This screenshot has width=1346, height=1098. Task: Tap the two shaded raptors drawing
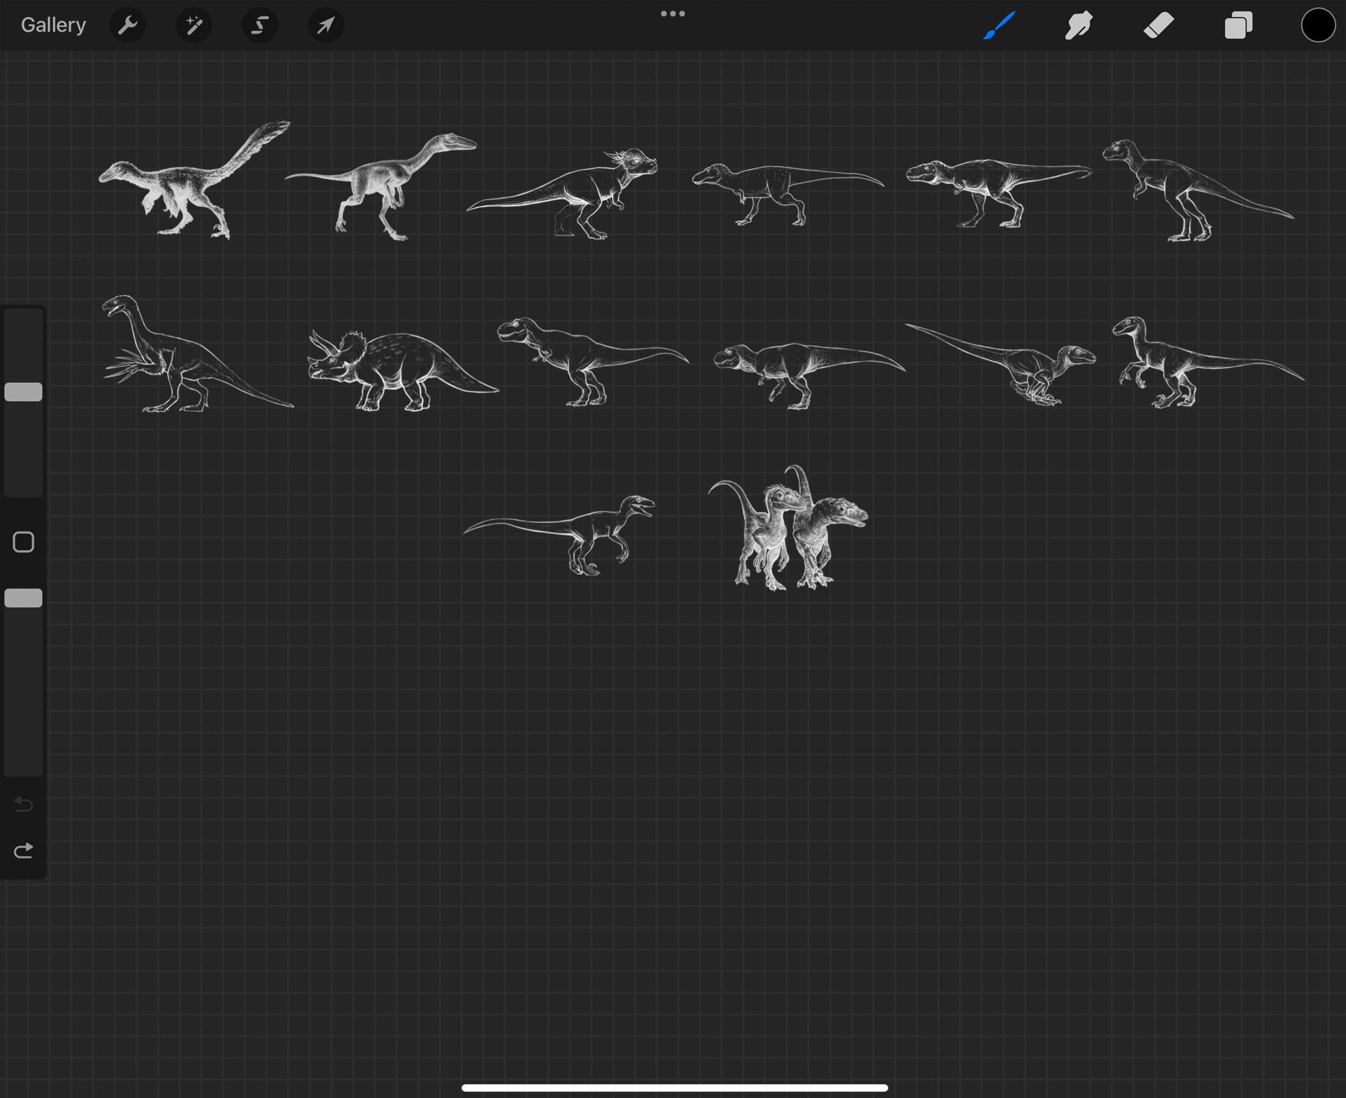click(x=788, y=527)
